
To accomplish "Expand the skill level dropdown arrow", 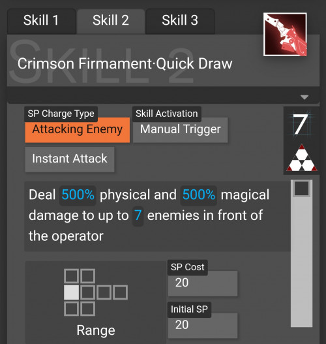I will point(304,97).
